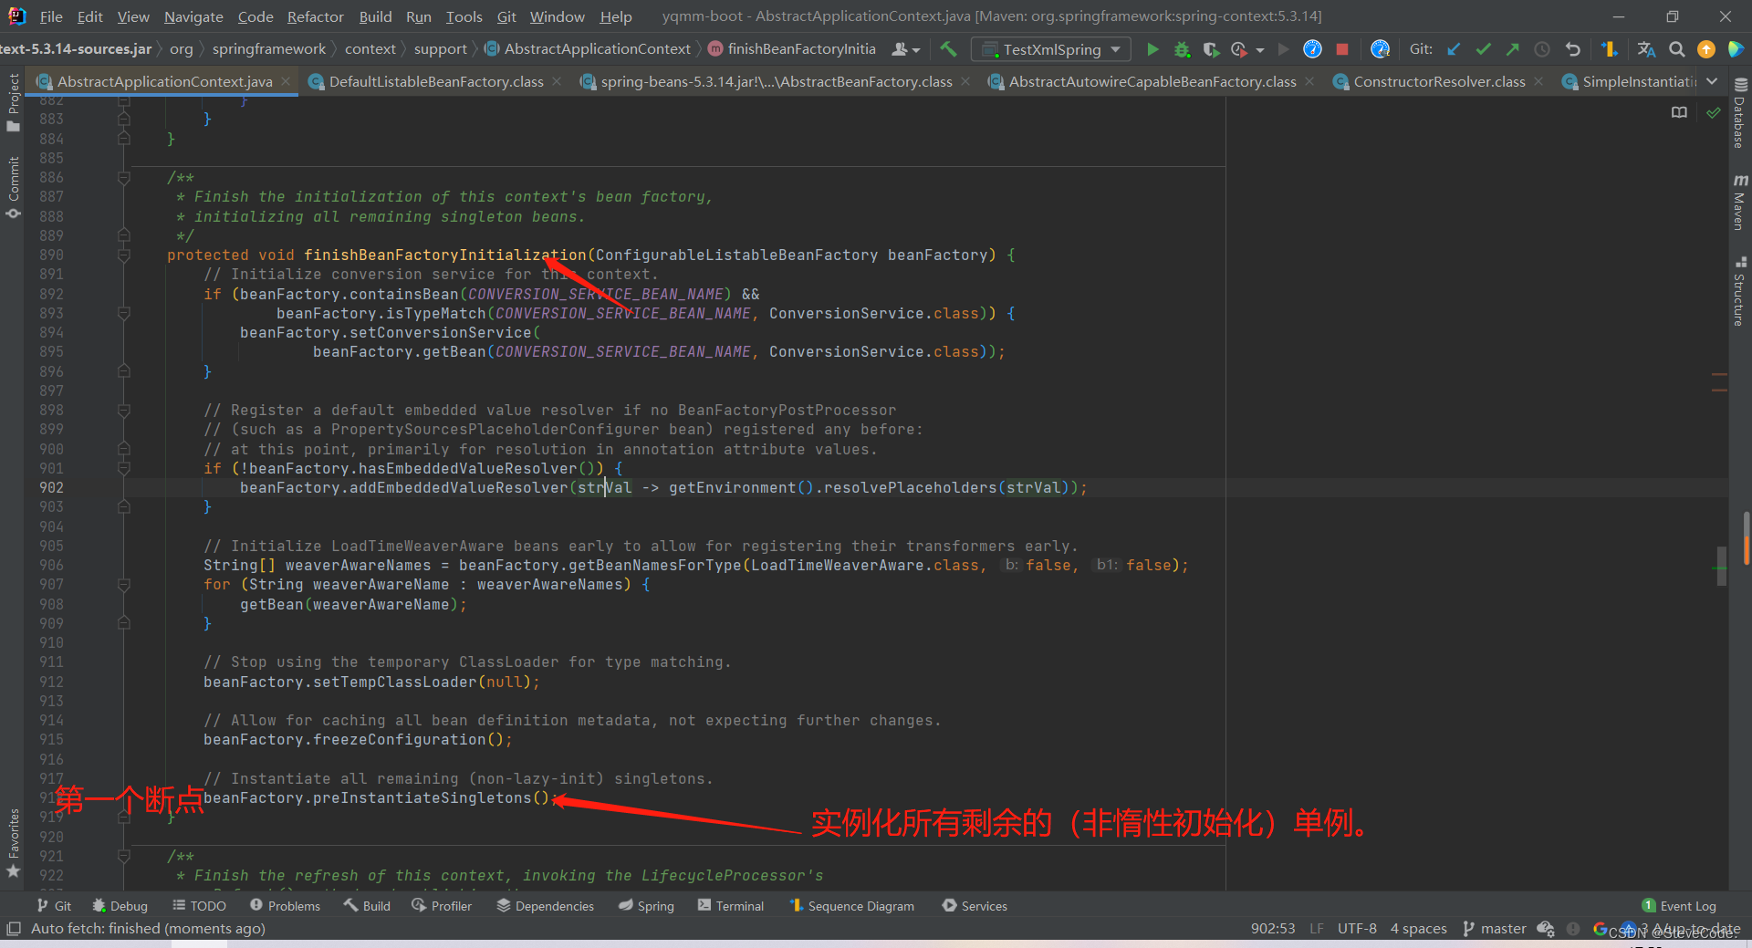Open the Git menu
The height and width of the screenshot is (948, 1752).
(506, 16)
